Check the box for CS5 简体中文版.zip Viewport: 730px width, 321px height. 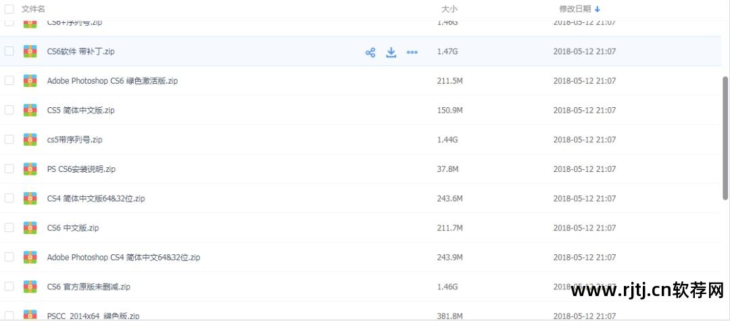coord(9,110)
